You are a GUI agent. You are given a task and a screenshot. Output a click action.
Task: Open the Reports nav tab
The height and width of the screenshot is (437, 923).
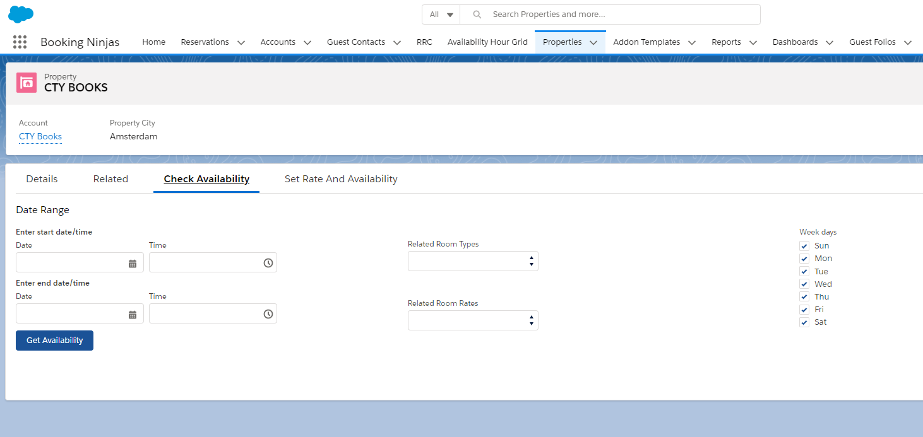point(726,42)
